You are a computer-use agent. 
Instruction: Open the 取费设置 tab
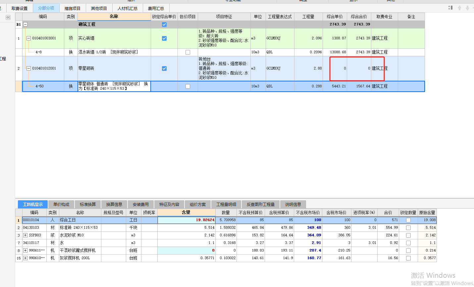tap(20, 8)
